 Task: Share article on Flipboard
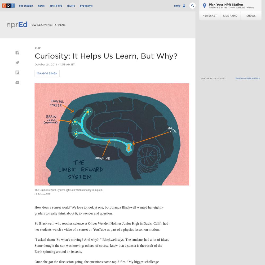click(x=17, y=73)
